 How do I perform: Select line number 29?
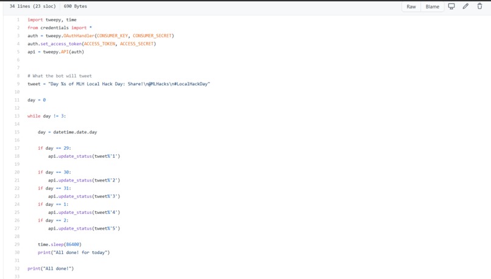(x=17, y=244)
